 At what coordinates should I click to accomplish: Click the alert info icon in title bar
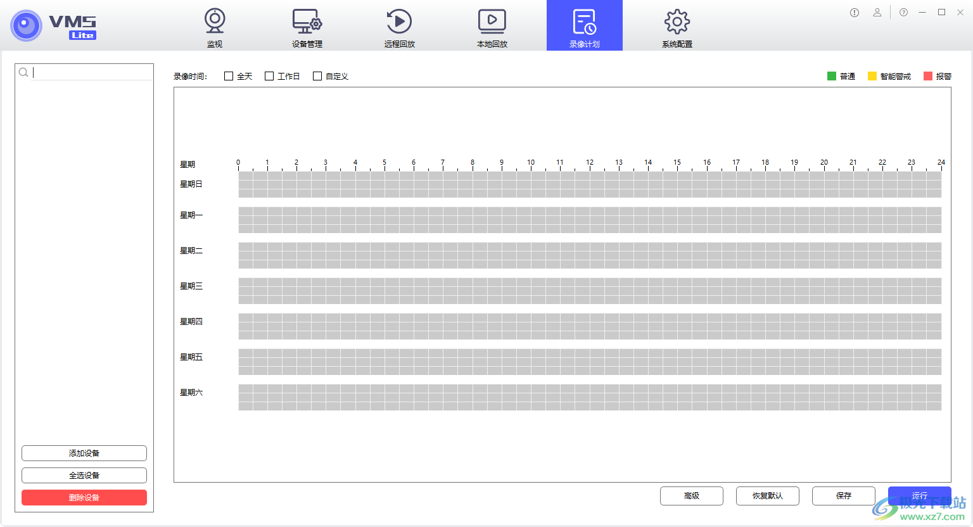[855, 13]
